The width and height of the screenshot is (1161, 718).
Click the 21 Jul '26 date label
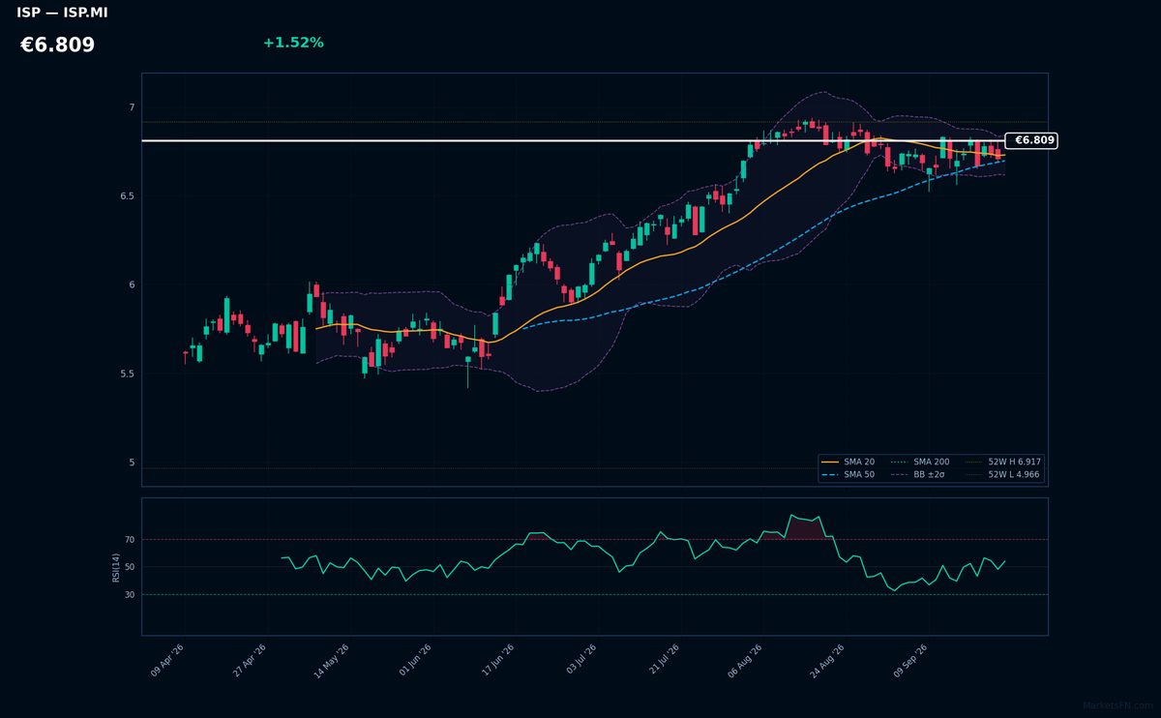[664, 660]
